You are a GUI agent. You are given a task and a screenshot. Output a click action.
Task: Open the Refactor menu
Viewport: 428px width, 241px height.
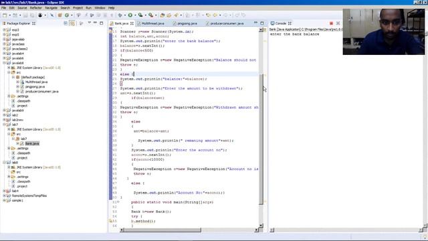point(35,8)
